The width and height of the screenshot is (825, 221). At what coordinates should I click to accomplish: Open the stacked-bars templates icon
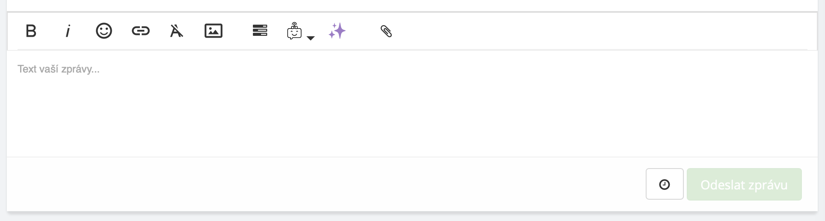point(260,31)
